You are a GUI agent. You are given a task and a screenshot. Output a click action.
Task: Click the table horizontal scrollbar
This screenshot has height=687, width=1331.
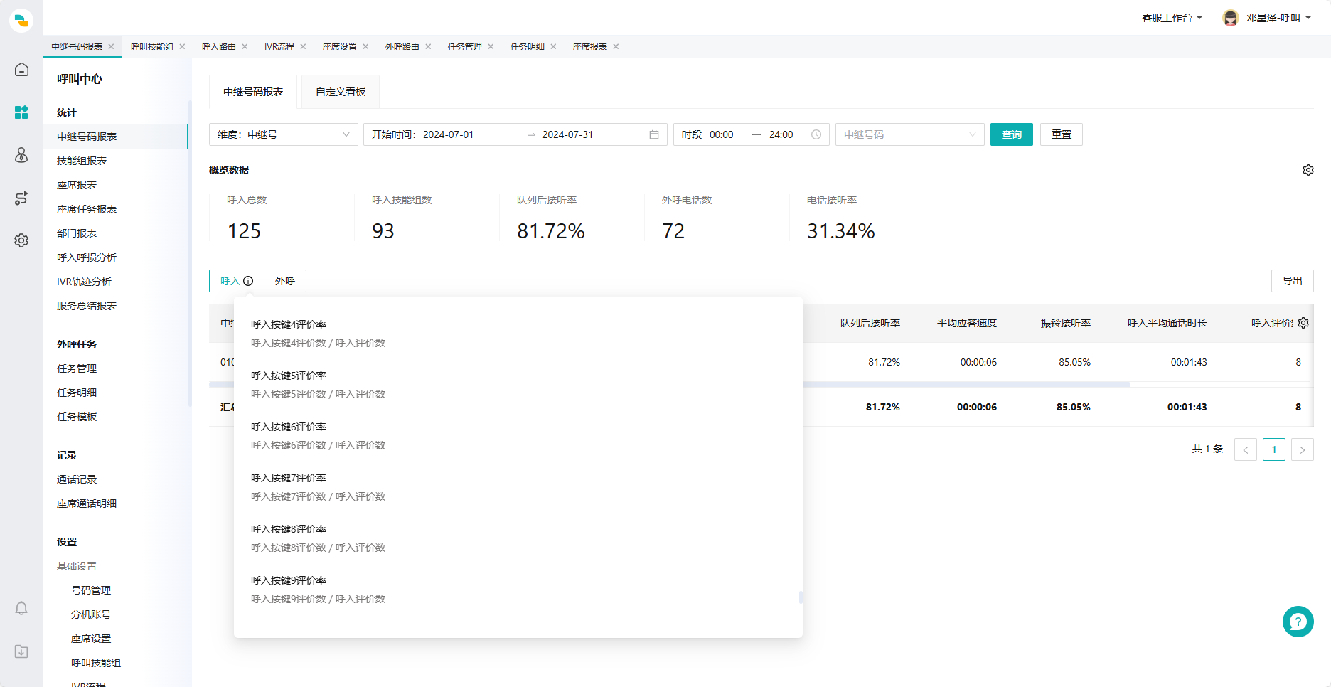[966, 384]
